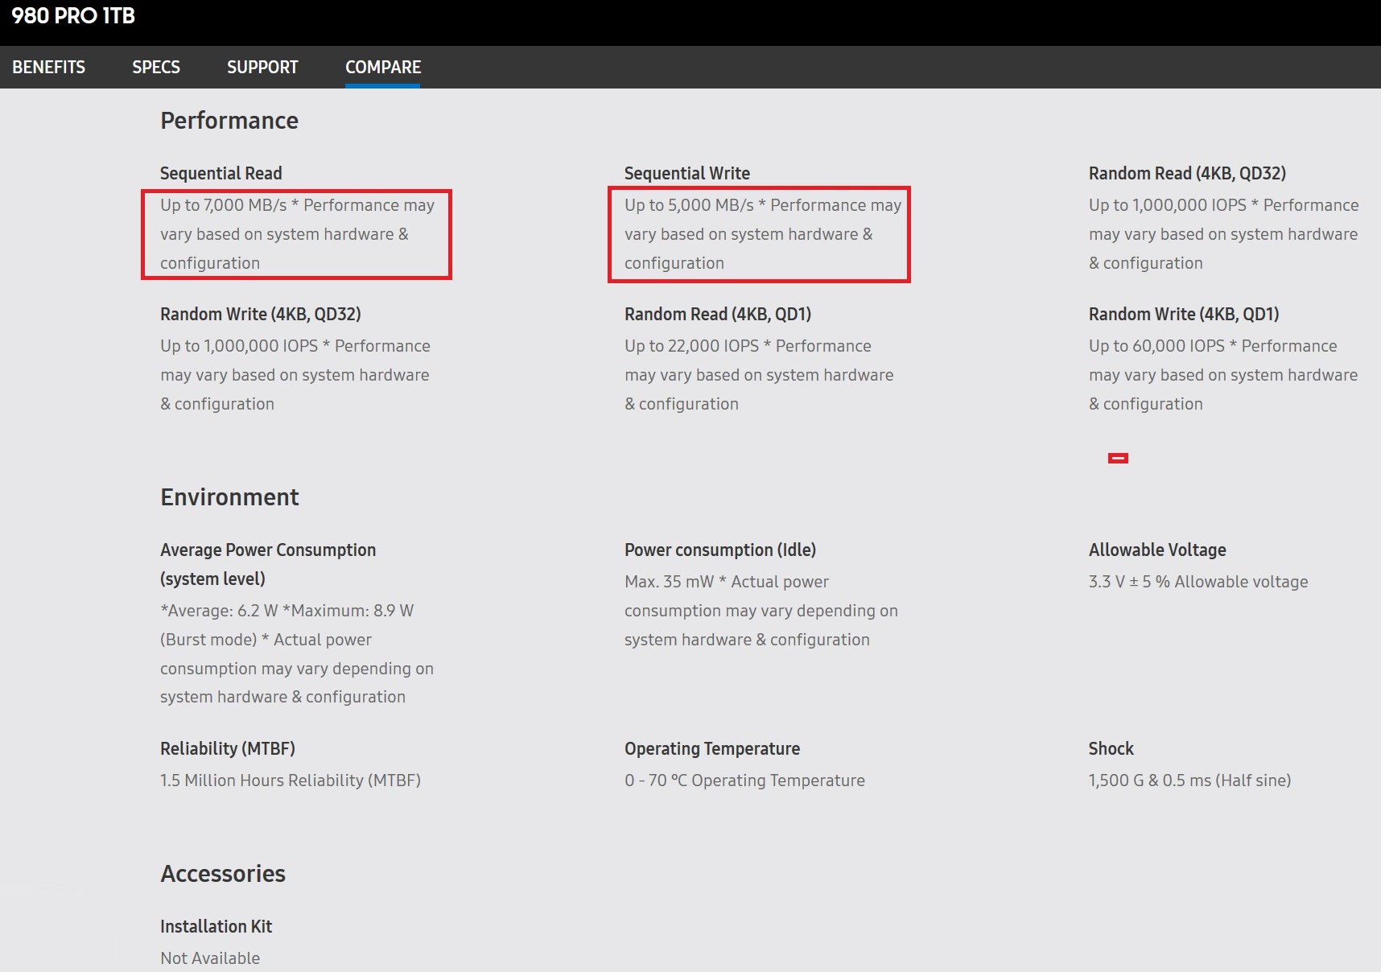
Task: Select the COMPARE tab
Action: [x=383, y=67]
